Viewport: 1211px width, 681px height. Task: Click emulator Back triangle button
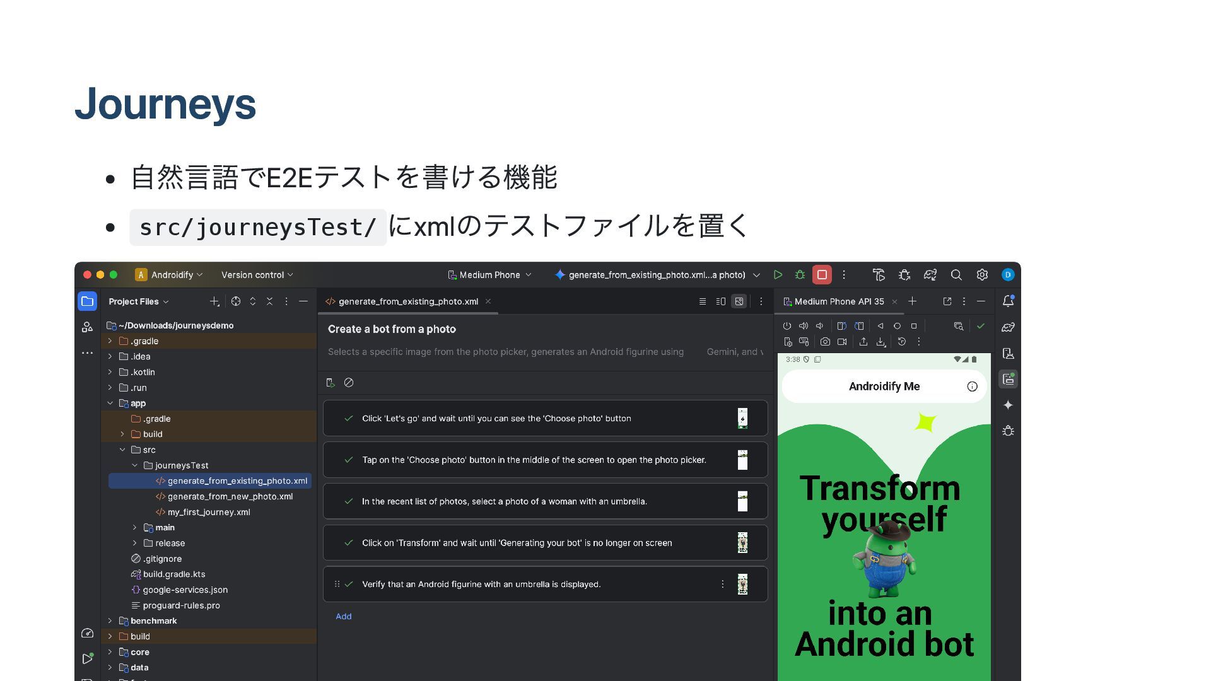[x=880, y=326]
